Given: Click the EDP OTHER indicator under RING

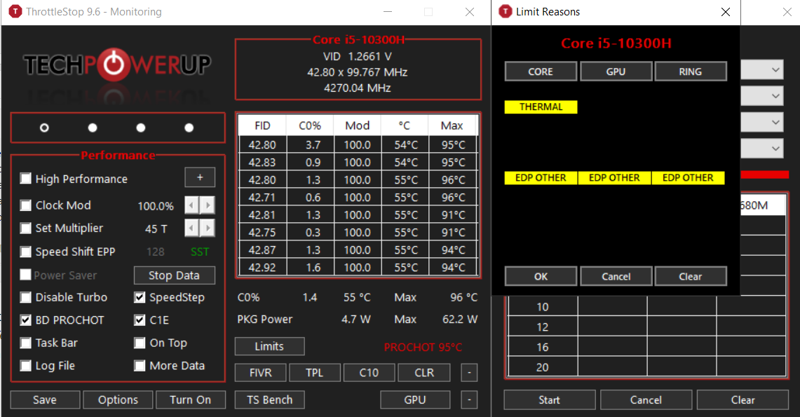Looking at the screenshot, I should (x=688, y=177).
